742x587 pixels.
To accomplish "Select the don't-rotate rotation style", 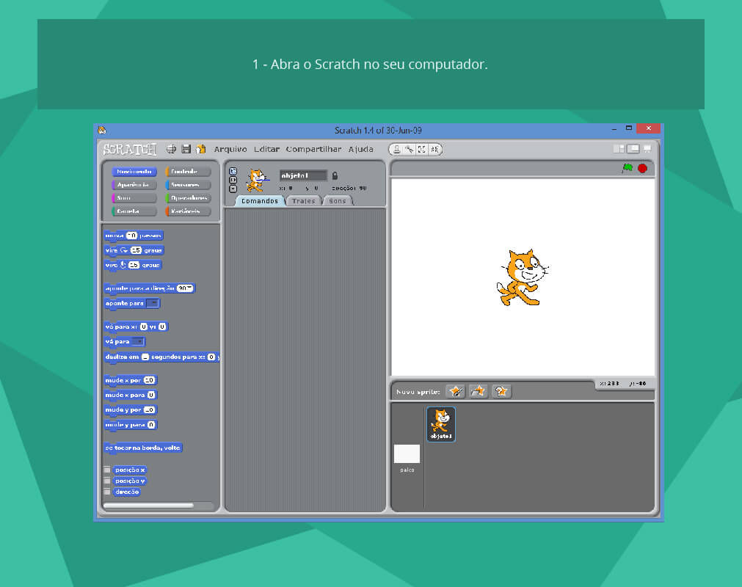I will click(233, 189).
